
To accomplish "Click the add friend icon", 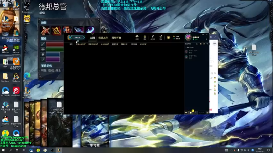I will tap(197, 44).
